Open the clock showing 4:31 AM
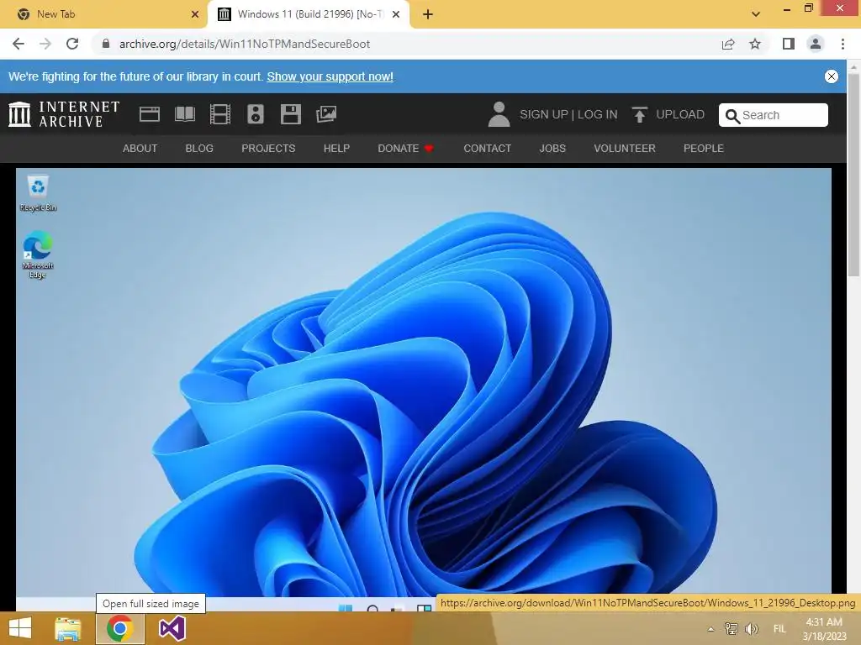861x645 pixels. 824,628
